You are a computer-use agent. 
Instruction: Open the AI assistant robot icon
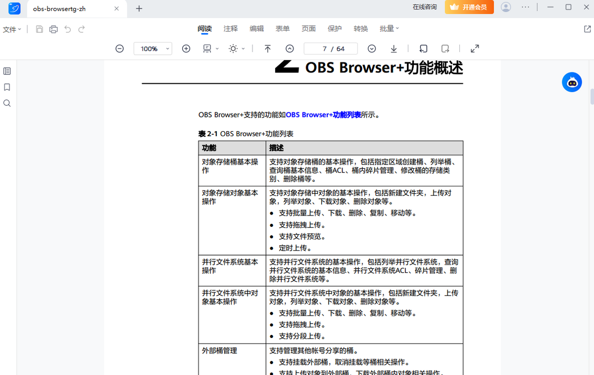pyautogui.click(x=572, y=82)
